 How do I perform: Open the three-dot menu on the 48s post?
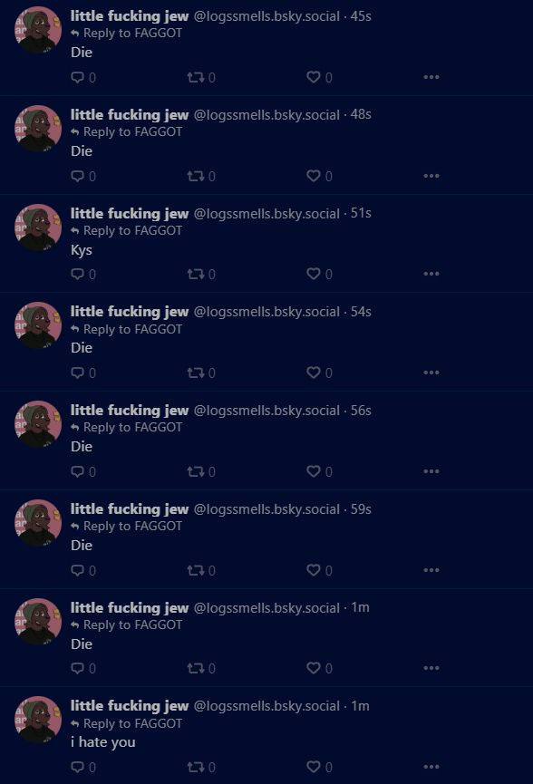coord(431,176)
